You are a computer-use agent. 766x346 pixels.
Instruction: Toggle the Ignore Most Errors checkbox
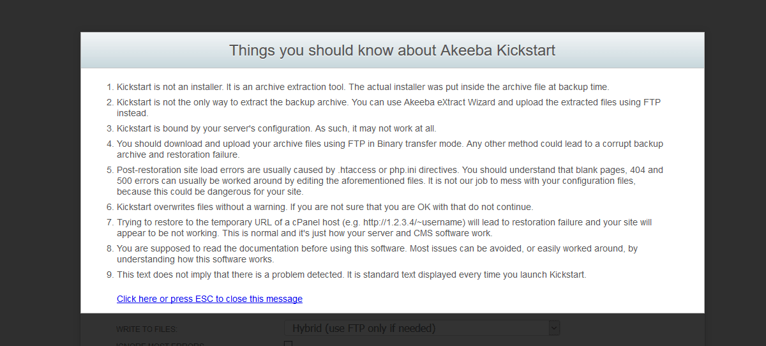[x=288, y=344]
